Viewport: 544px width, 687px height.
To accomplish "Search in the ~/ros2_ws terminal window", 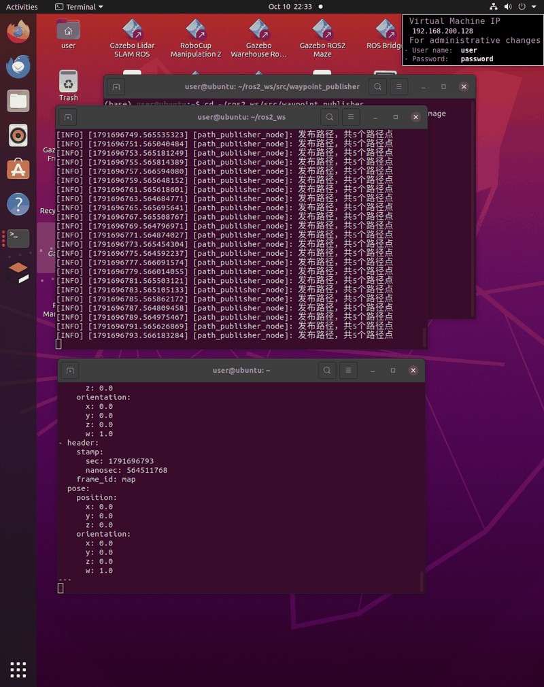I will 329,117.
